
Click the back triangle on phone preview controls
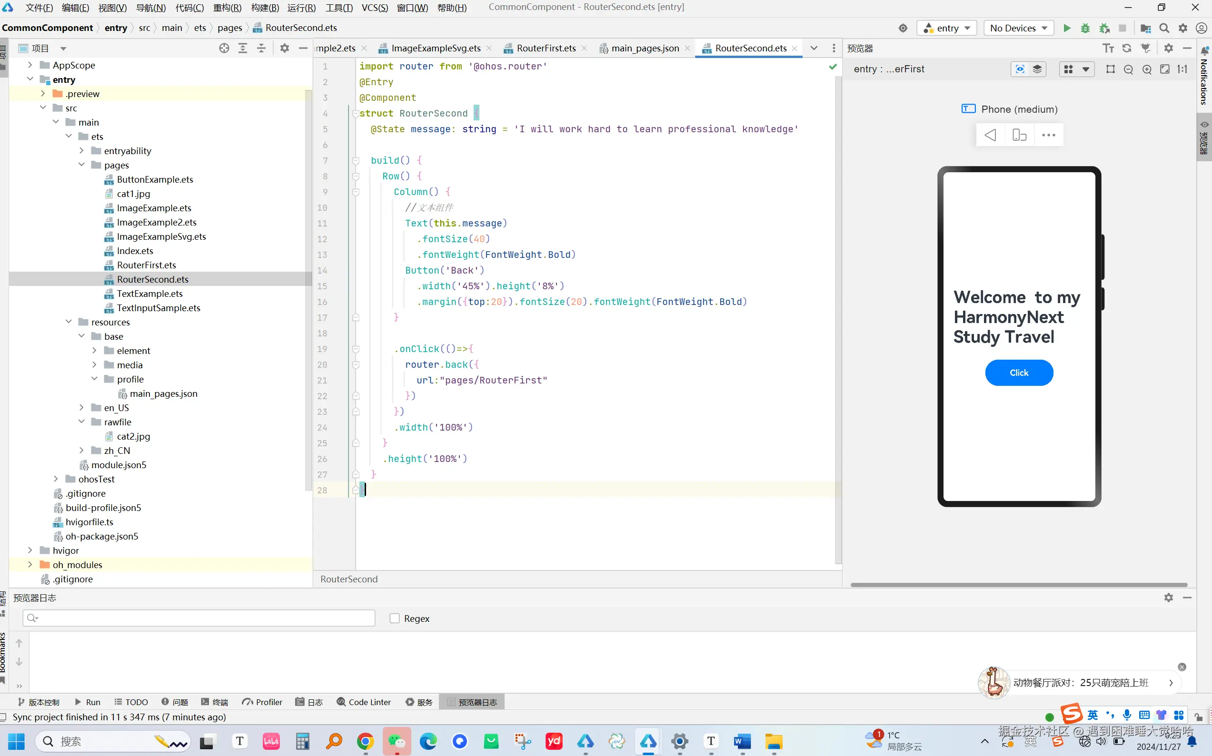990,135
